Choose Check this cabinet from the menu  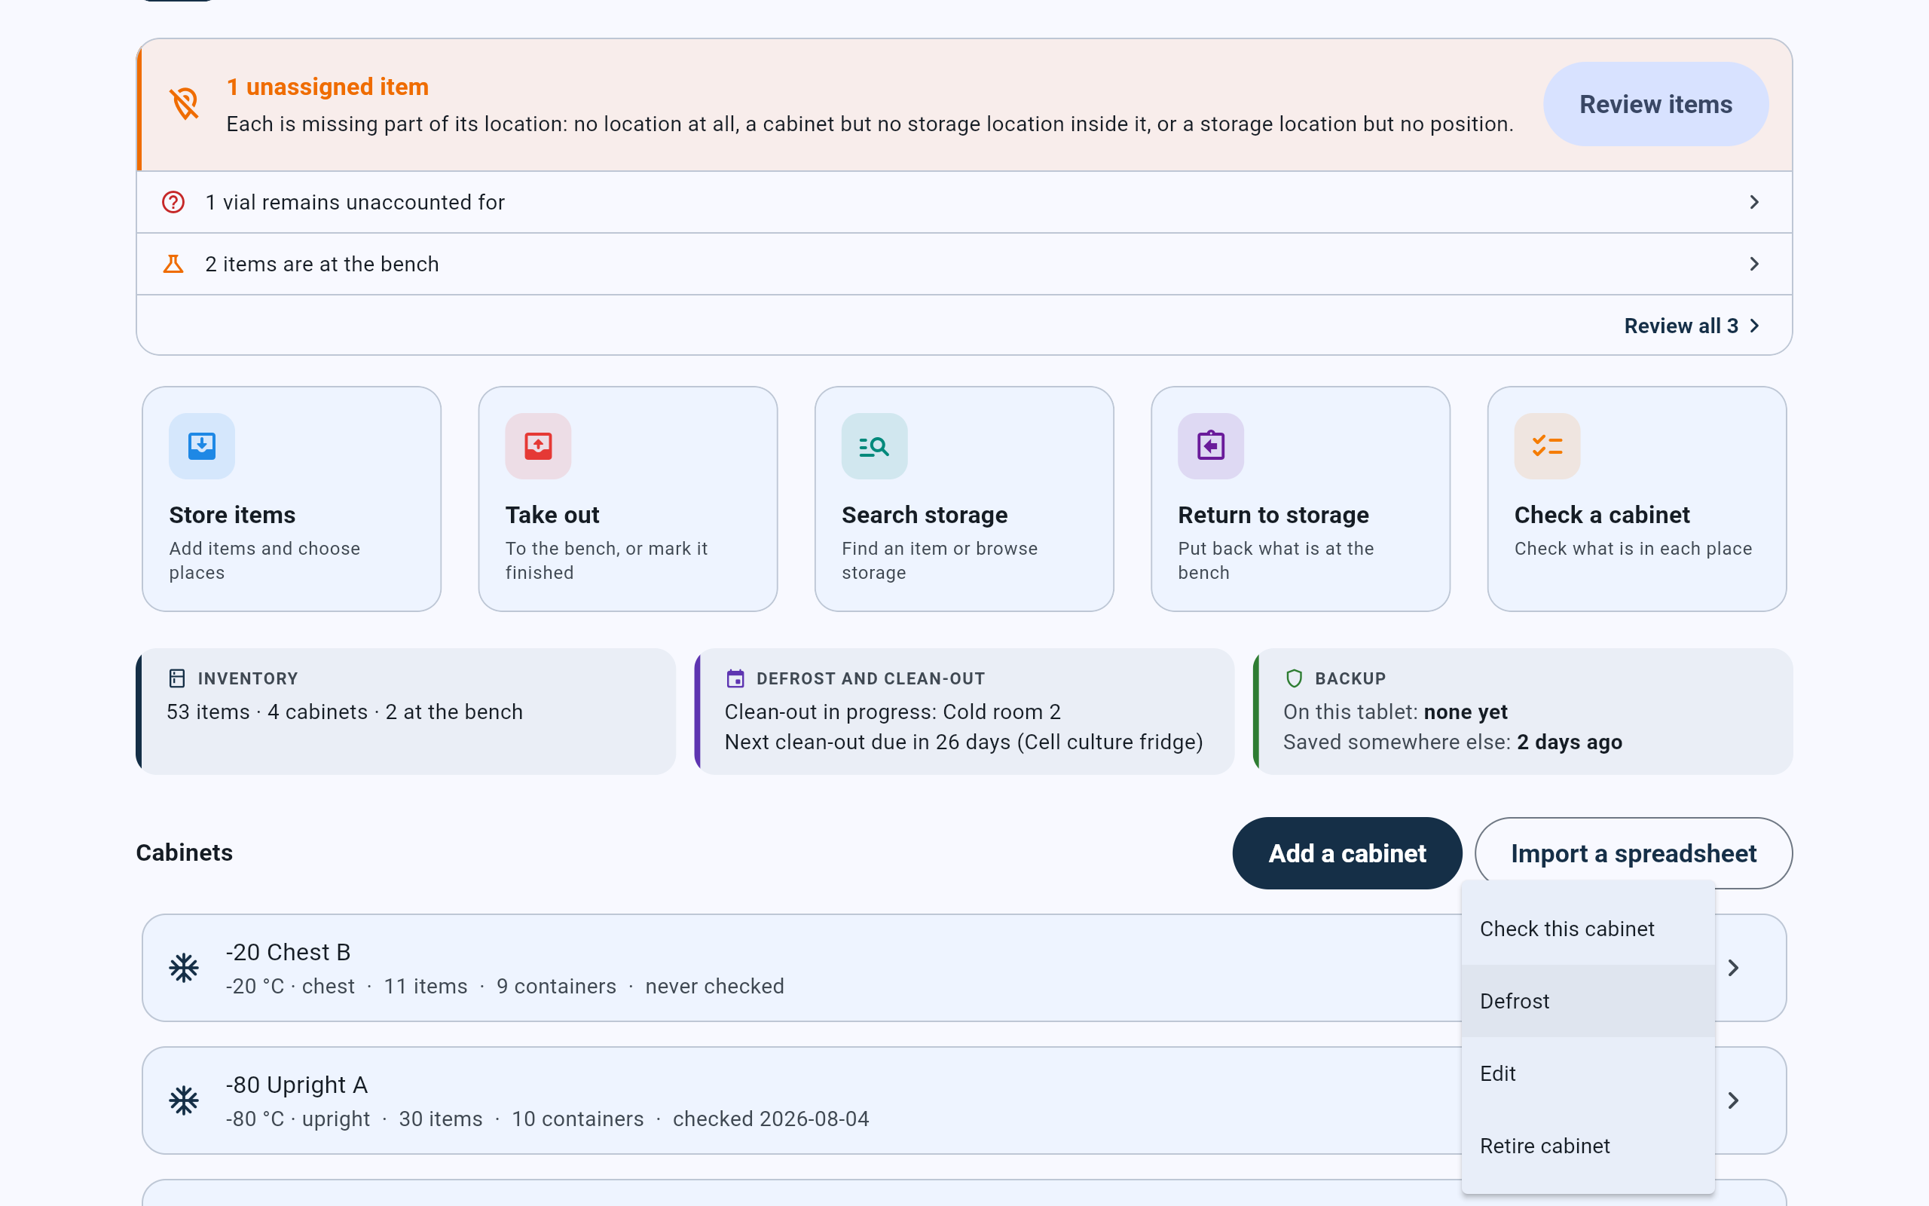click(1588, 929)
